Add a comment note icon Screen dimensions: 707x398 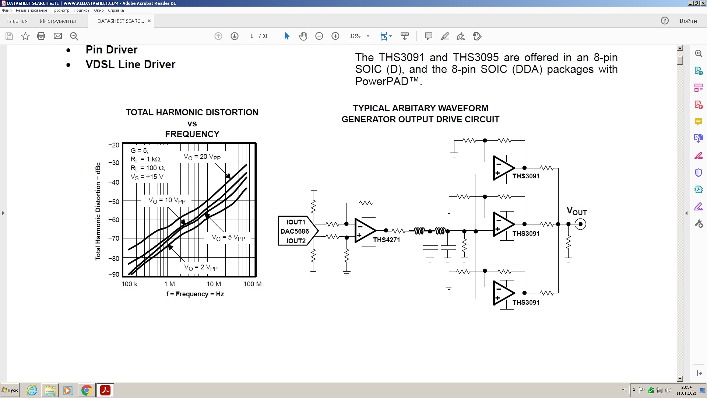click(428, 36)
